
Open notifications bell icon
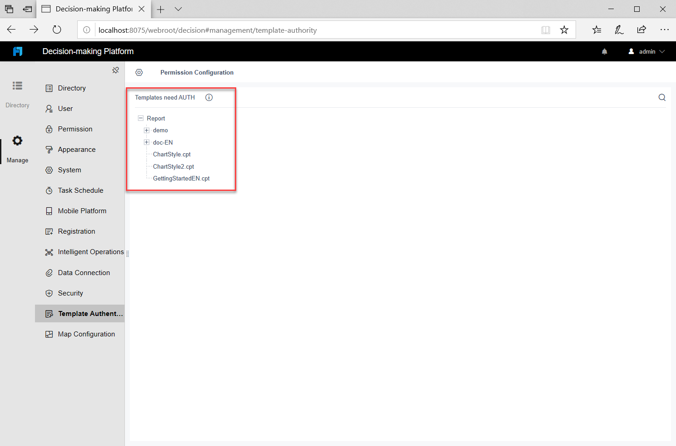point(604,51)
